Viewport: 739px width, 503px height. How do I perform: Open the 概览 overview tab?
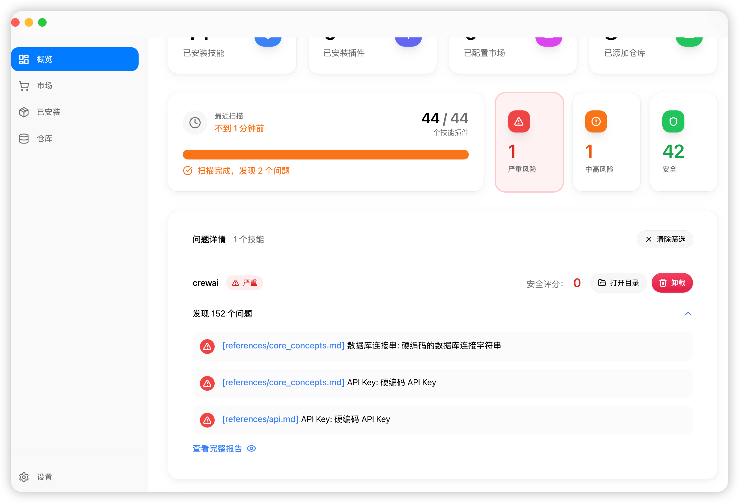75,59
